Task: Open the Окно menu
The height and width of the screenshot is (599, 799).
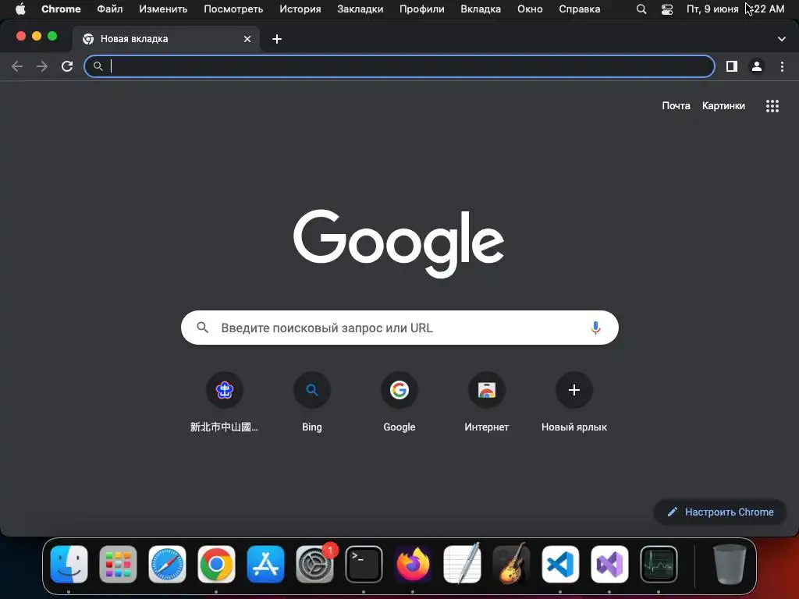Action: tap(530, 9)
